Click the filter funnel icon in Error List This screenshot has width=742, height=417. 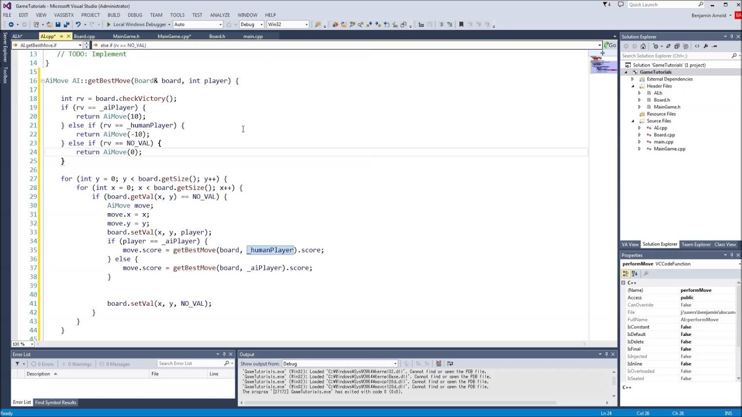pos(17,364)
